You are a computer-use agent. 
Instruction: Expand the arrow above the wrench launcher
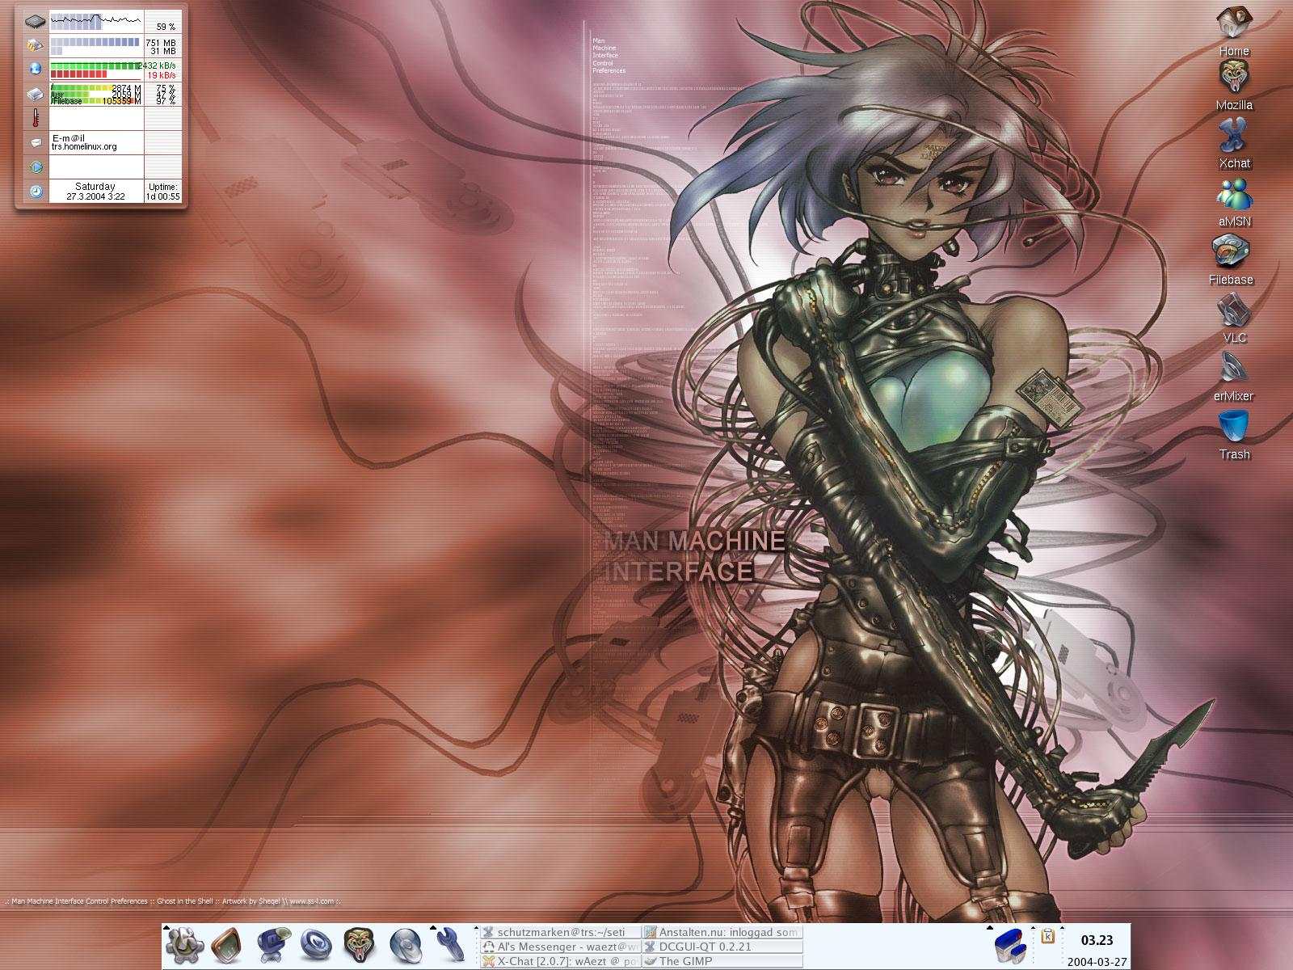click(x=433, y=927)
